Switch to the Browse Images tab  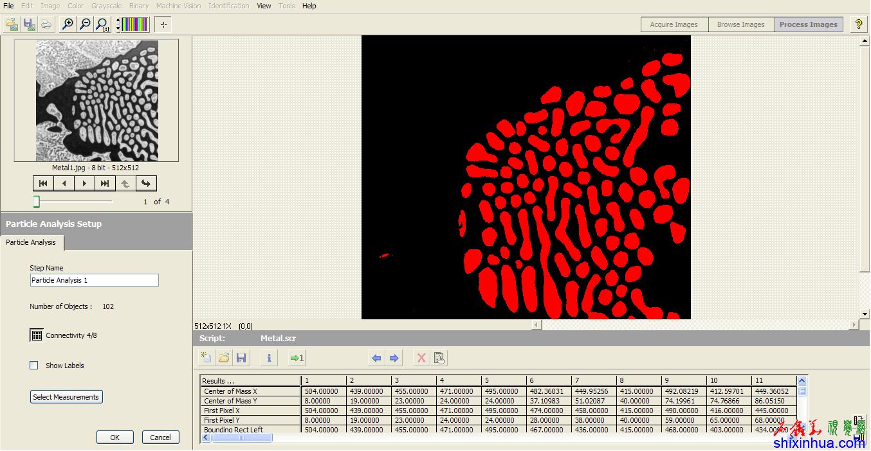click(x=740, y=24)
